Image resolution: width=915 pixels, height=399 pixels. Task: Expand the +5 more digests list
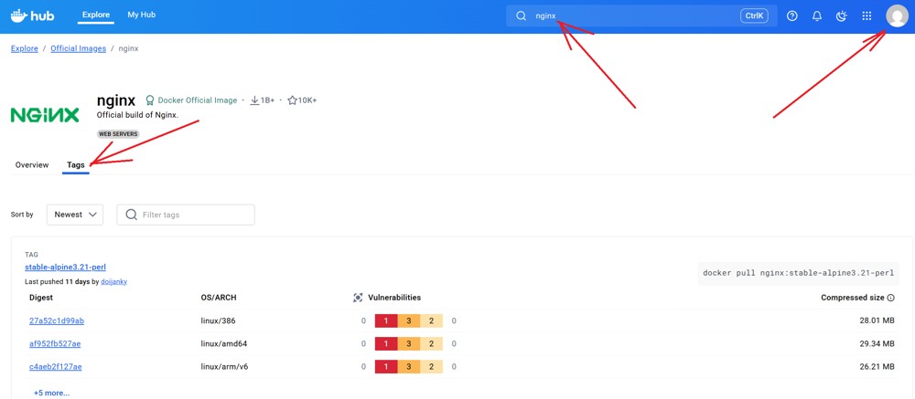pos(51,393)
